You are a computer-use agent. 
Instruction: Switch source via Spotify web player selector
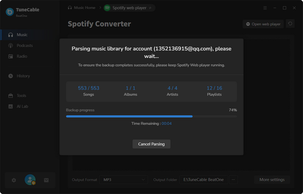tap(130, 8)
